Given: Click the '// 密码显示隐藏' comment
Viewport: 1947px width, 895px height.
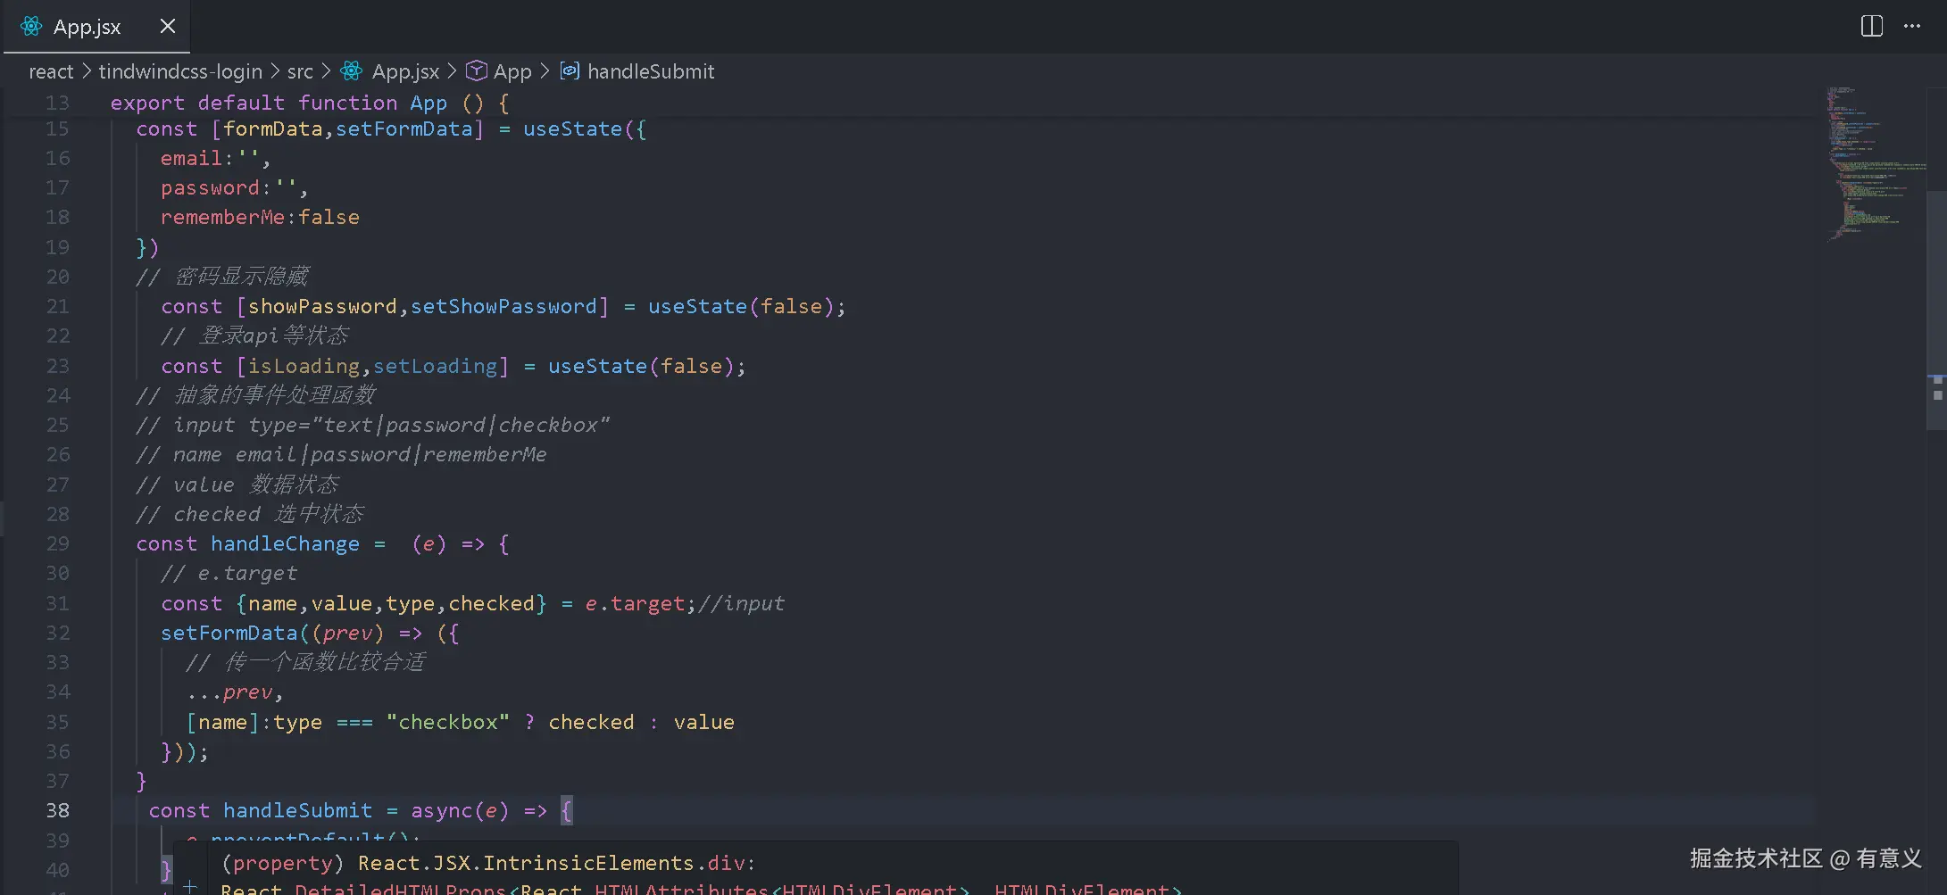Looking at the screenshot, I should pyautogui.click(x=222, y=277).
